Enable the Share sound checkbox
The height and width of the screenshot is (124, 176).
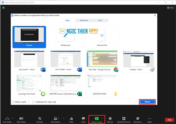coord(13,102)
